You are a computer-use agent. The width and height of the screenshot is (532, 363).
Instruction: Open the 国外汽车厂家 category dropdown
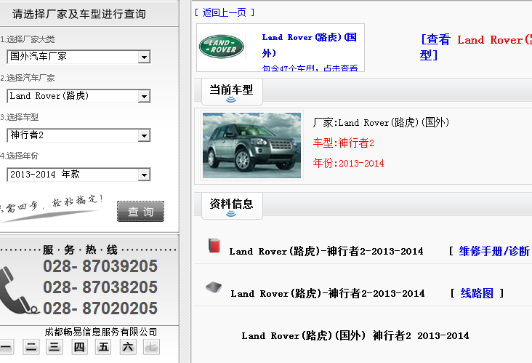point(78,57)
